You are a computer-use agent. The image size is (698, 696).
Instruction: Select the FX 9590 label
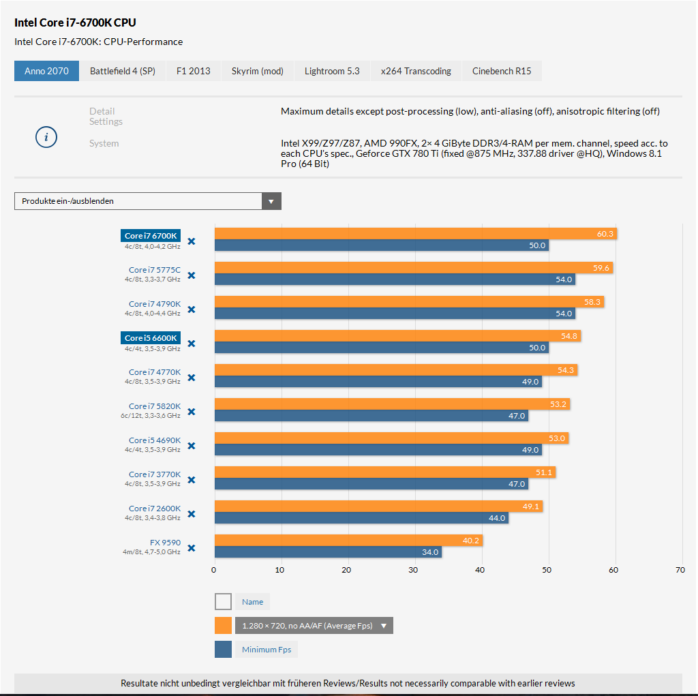tap(165, 543)
